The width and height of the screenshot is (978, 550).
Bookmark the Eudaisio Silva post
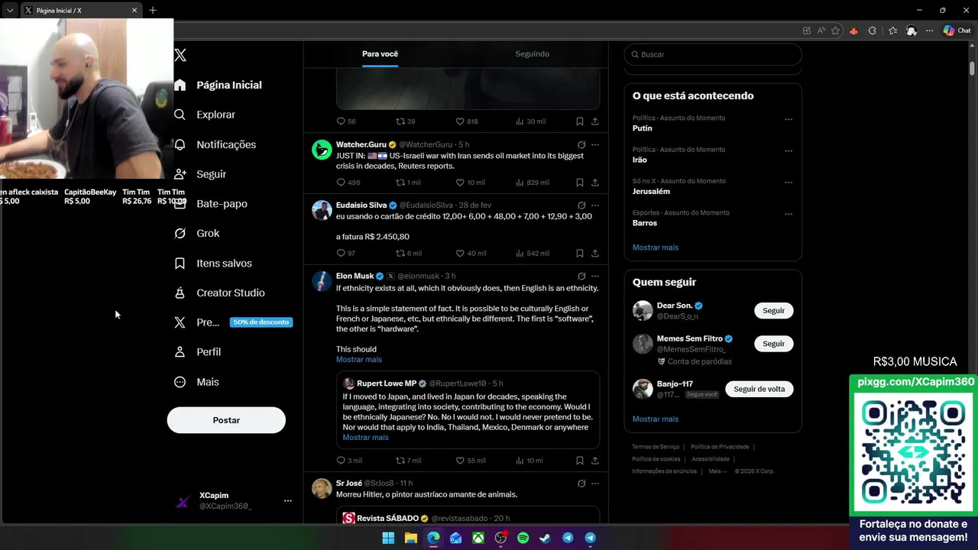[580, 253]
